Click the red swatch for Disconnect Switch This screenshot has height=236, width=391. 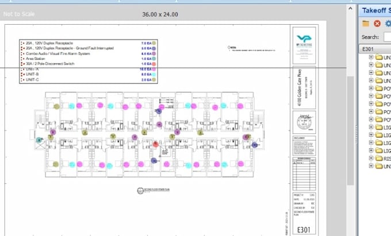(154, 64)
